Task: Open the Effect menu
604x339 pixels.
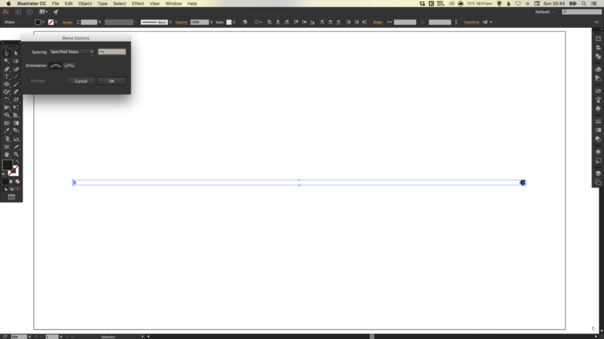Action: [137, 4]
